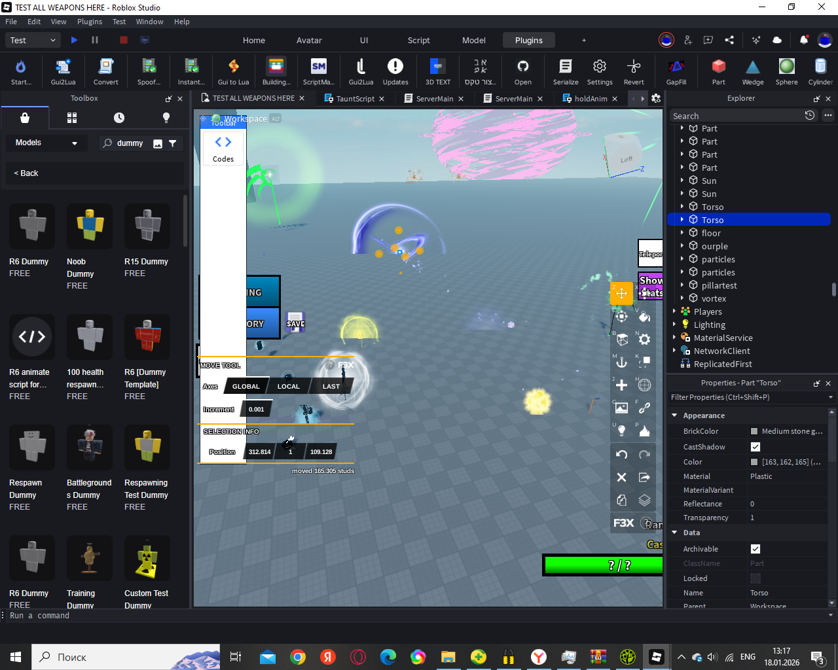838x670 pixels.
Task: Click the Color property swatch
Action: click(x=754, y=462)
